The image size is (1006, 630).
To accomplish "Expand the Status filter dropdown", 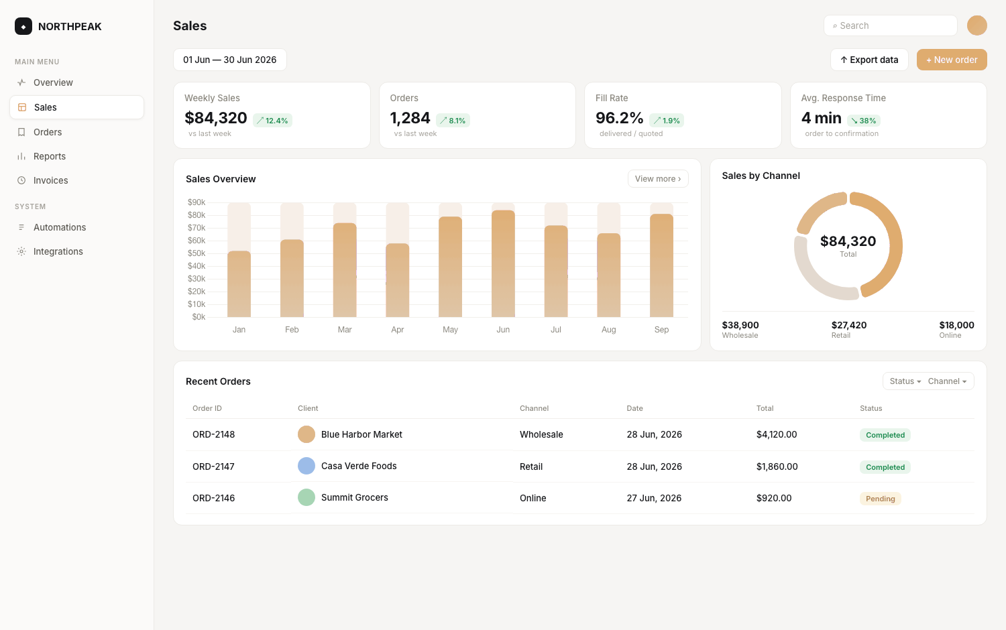I will pyautogui.click(x=905, y=381).
